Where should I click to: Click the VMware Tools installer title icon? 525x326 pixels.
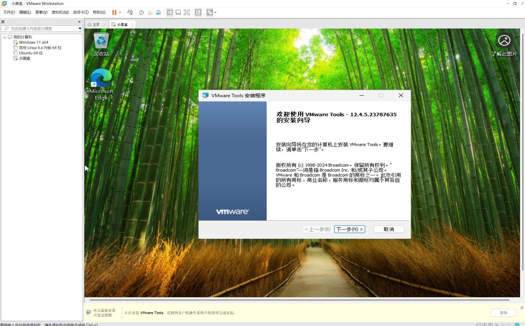pos(205,95)
